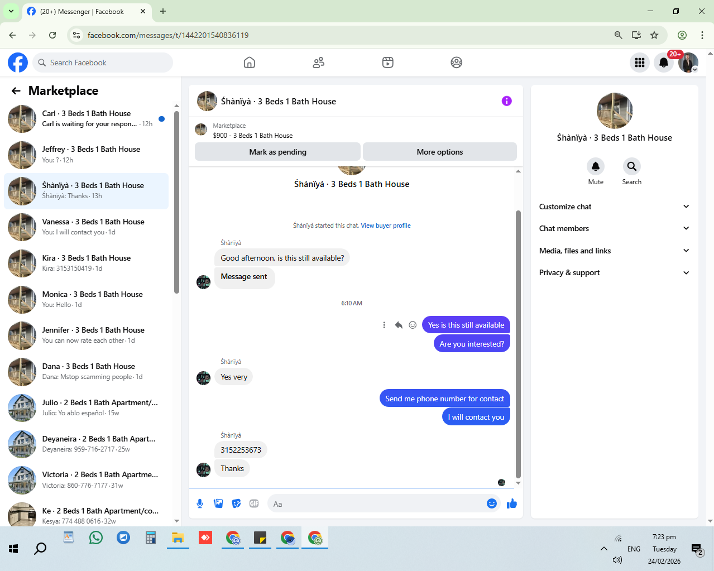714x571 pixels.
Task: Open Jeffrey's conversation
Action: (87, 155)
